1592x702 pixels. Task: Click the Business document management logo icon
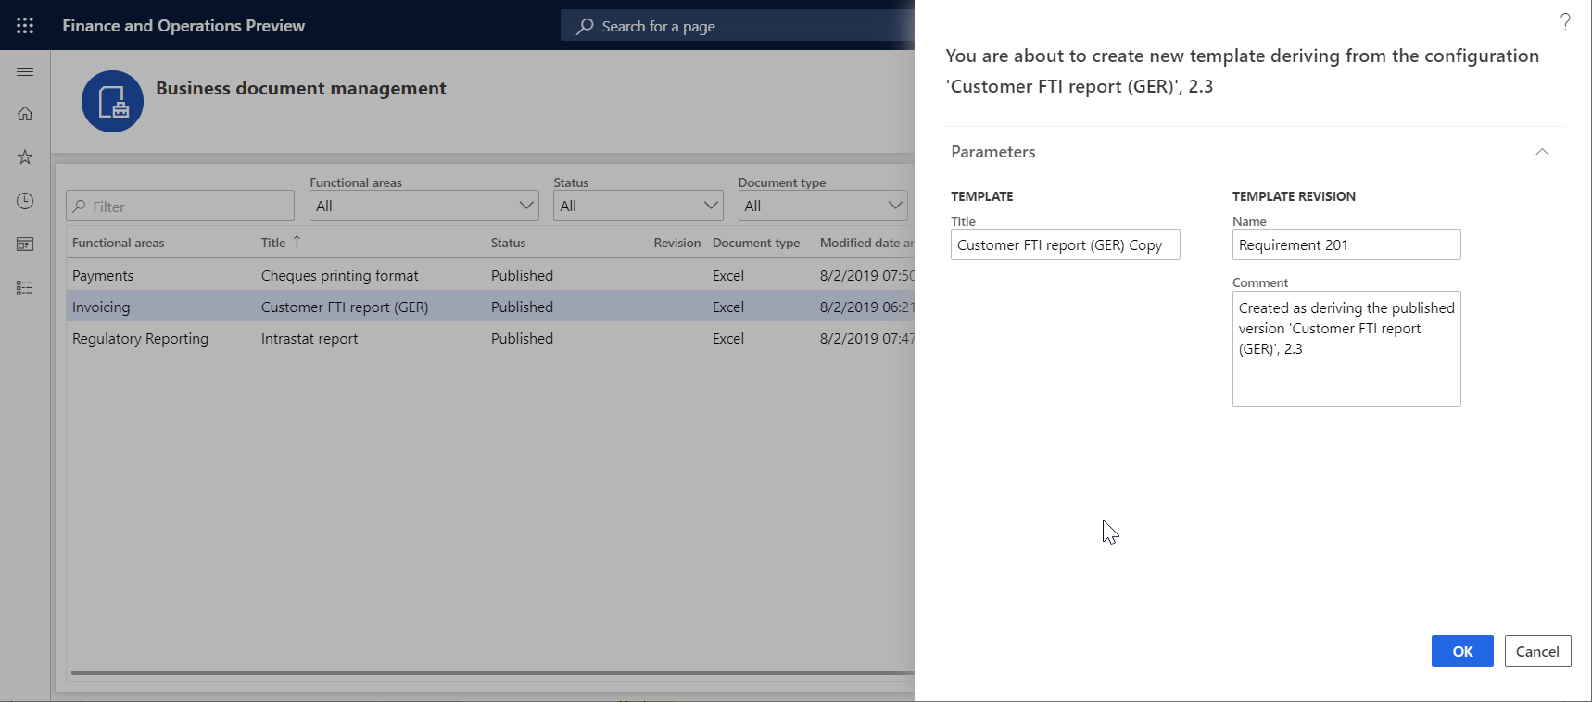pos(112,102)
